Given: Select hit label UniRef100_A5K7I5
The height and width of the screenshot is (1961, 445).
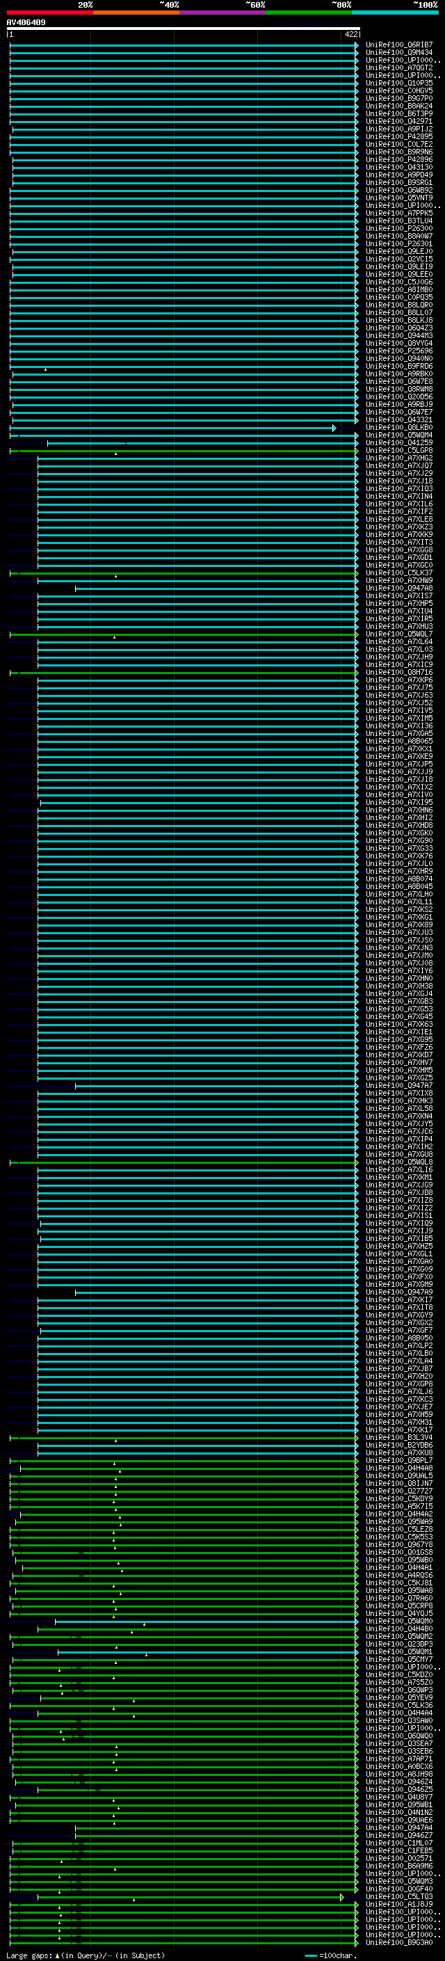Looking at the screenshot, I should (399, 1506).
